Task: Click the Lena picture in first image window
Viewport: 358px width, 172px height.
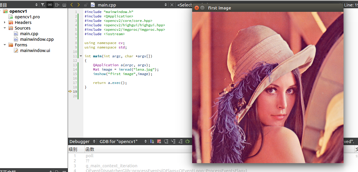Action: point(268,87)
